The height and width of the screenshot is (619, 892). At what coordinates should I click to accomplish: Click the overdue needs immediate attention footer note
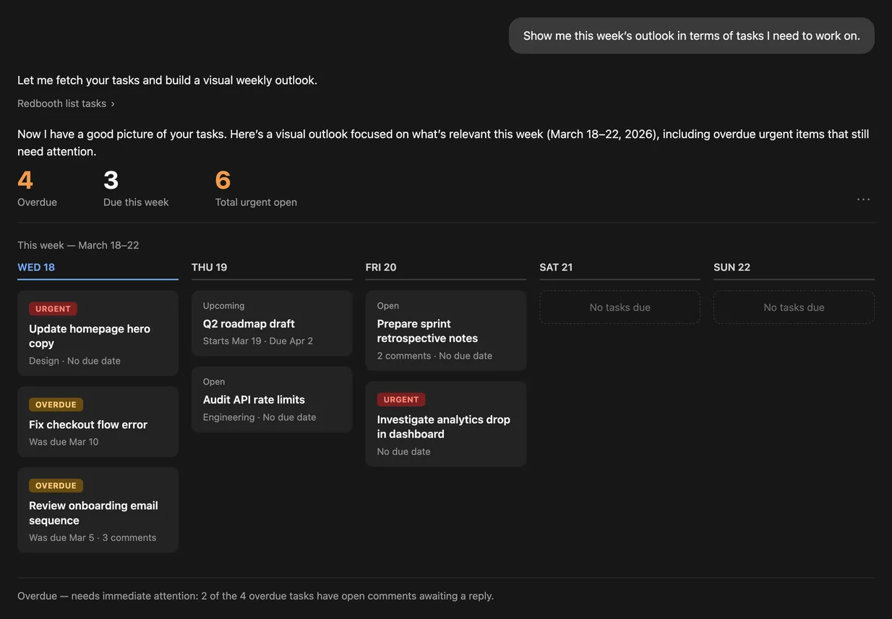256,596
